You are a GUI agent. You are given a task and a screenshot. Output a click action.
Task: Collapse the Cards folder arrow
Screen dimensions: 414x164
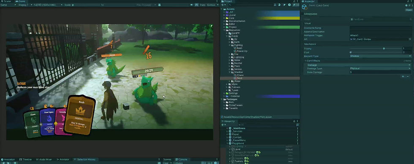tap(227, 36)
